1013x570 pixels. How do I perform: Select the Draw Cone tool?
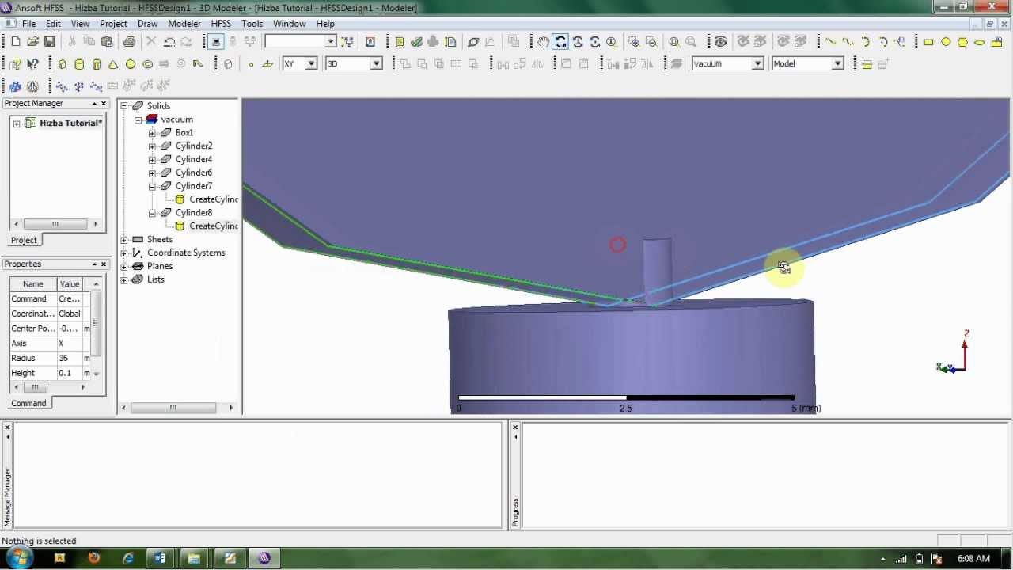tap(113, 64)
